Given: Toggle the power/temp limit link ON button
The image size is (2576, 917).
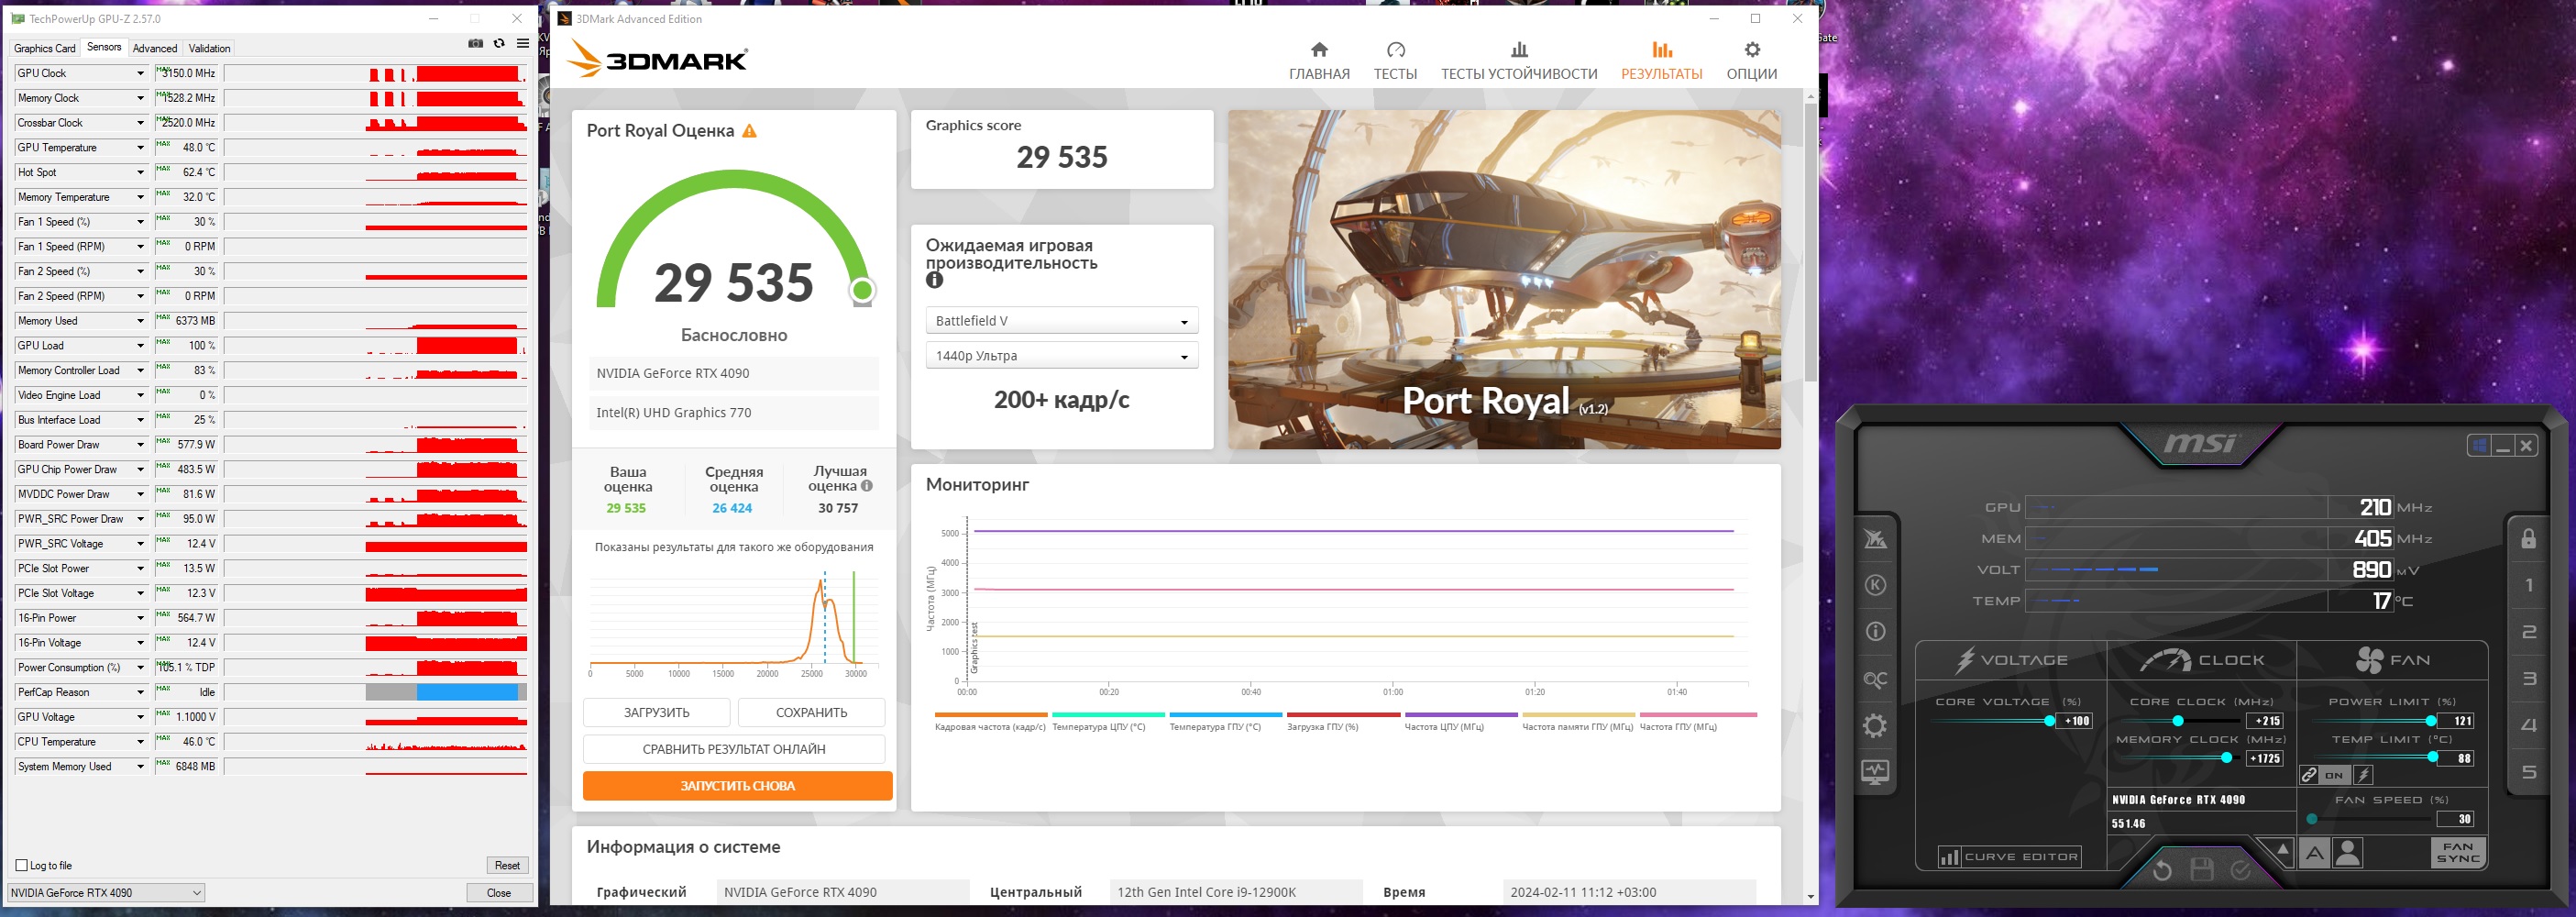Looking at the screenshot, I should [x=2334, y=775].
